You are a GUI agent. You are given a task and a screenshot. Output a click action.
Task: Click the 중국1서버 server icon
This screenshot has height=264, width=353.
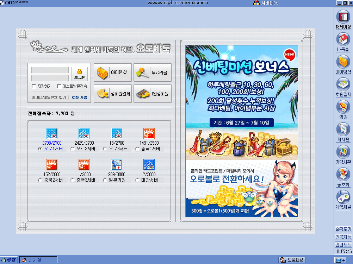[149, 133]
